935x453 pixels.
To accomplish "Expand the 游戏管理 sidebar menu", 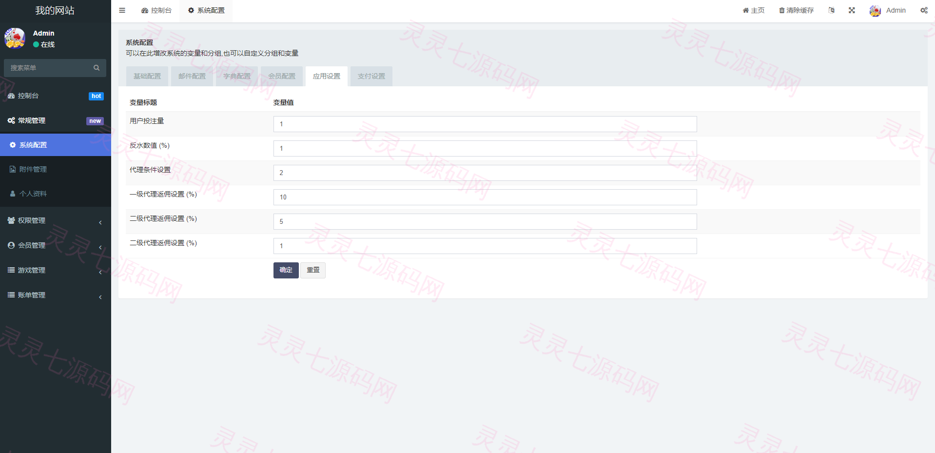I will coord(56,270).
